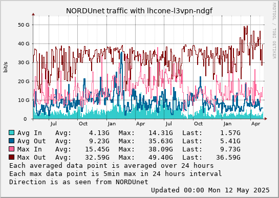
Task: Click the Max In last value 9.73G
Action: [x=230, y=149]
